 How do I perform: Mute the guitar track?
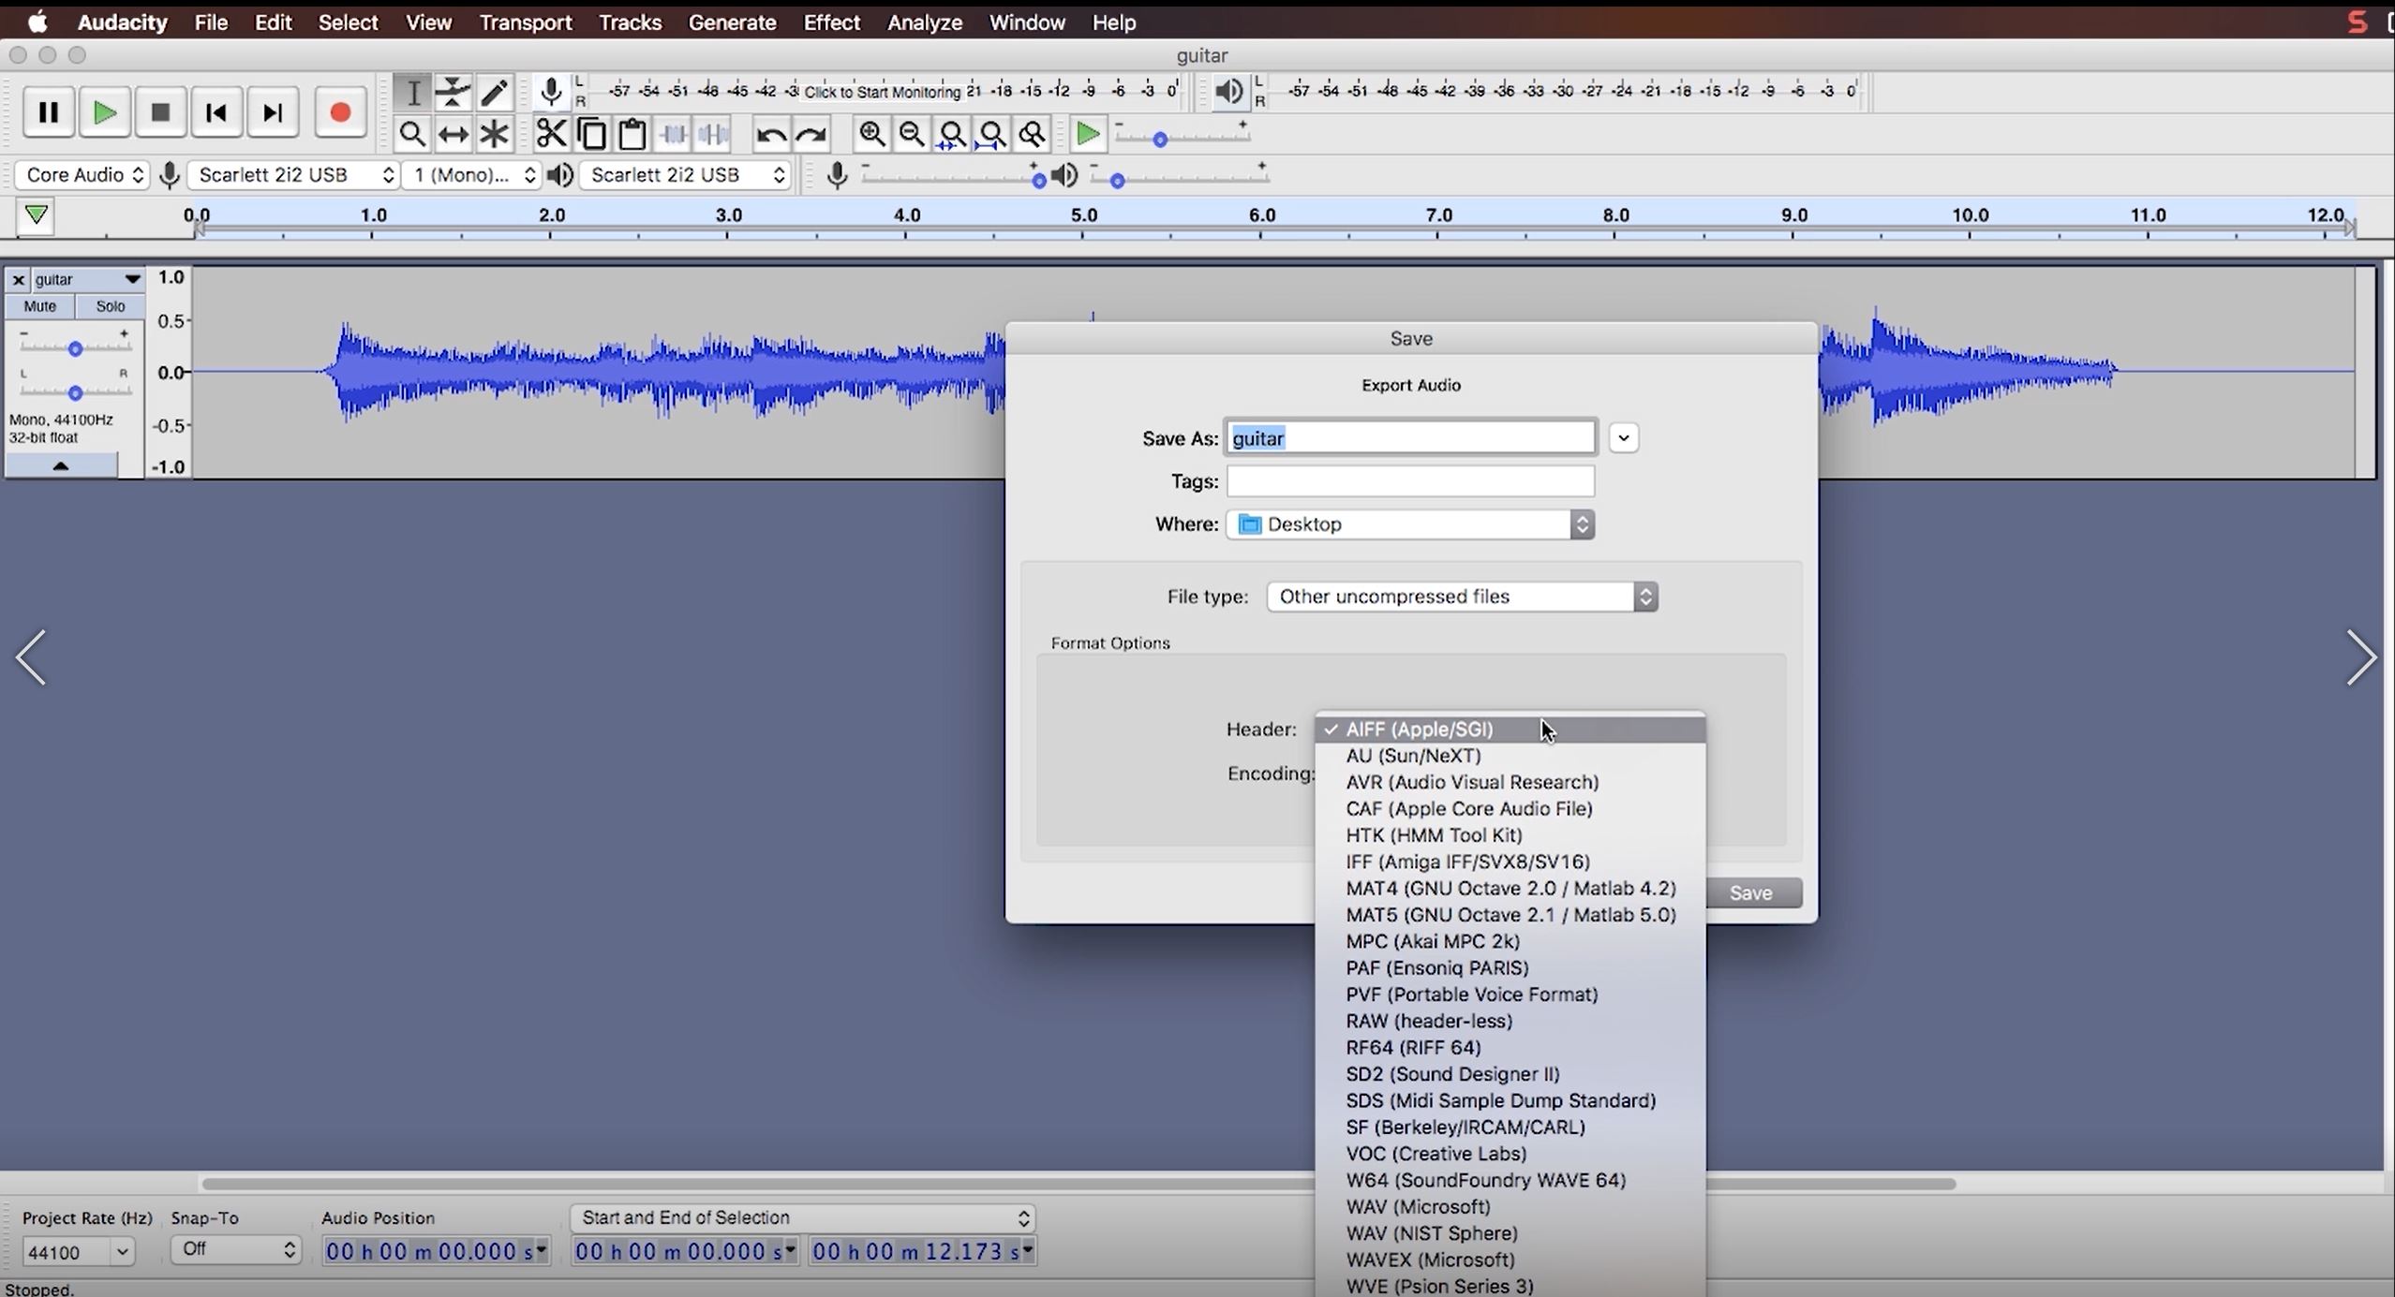[39, 306]
